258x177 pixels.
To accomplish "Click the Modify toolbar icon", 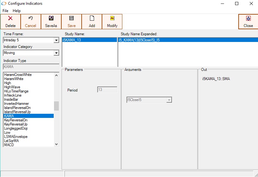I will click(x=112, y=18).
